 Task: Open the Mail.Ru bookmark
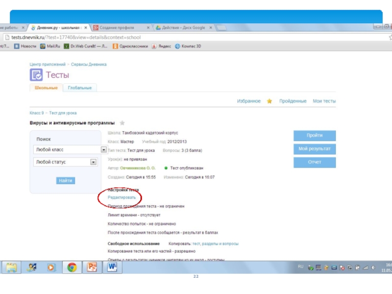(x=50, y=46)
